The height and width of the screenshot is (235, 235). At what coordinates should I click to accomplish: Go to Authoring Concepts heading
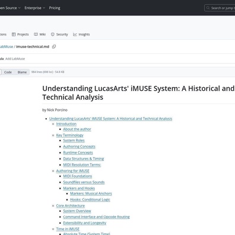79,147
